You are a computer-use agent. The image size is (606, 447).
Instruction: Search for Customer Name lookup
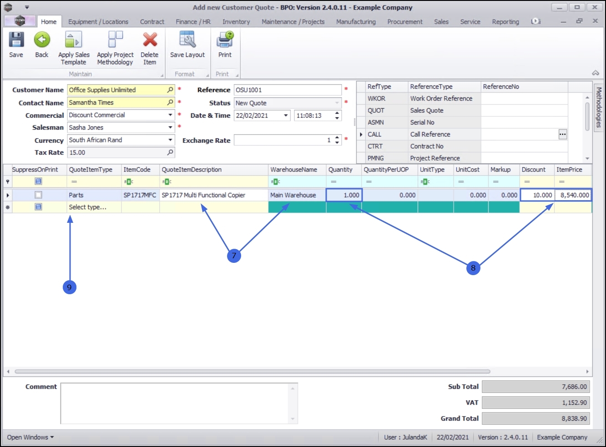(170, 90)
